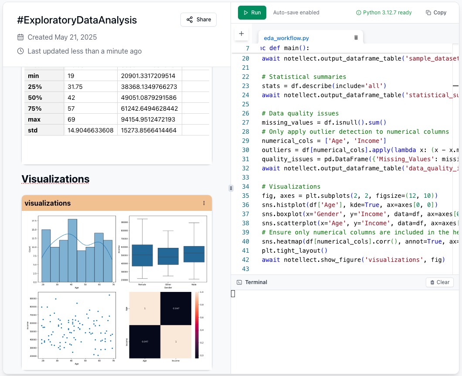Image resolution: width=462 pixels, height=376 pixels.
Task: Run the Python script
Action: pyautogui.click(x=252, y=13)
